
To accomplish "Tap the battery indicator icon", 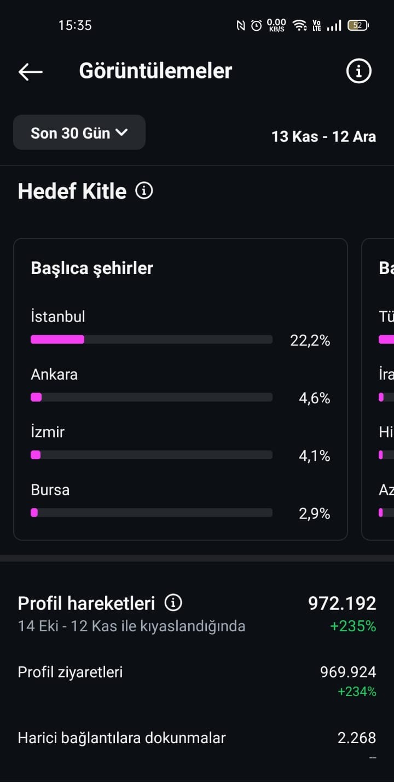I will 358,25.
